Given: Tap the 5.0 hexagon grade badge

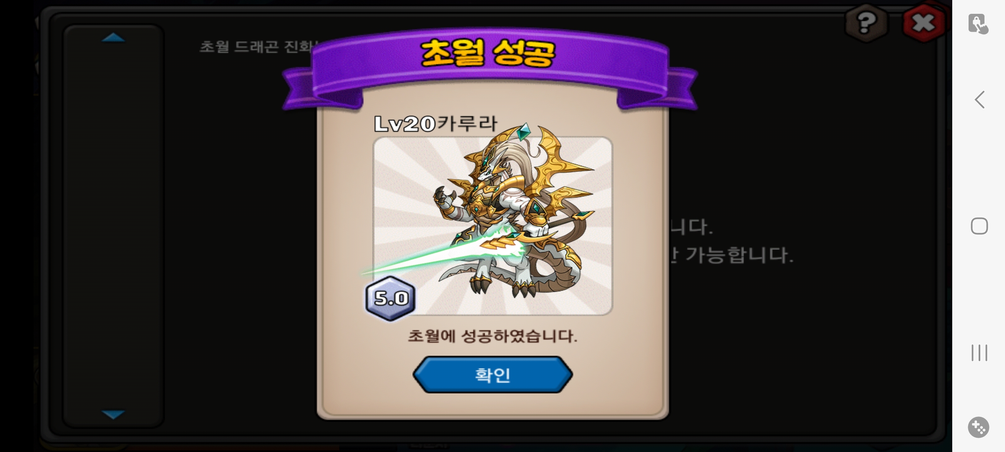Looking at the screenshot, I should click(x=391, y=298).
